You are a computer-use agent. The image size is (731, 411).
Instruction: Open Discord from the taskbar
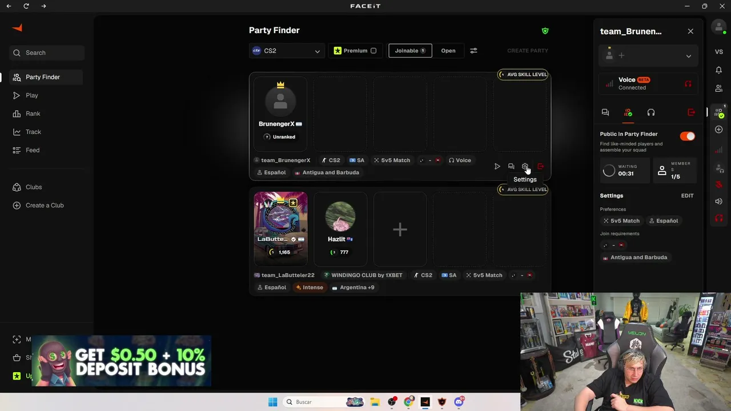point(459,402)
